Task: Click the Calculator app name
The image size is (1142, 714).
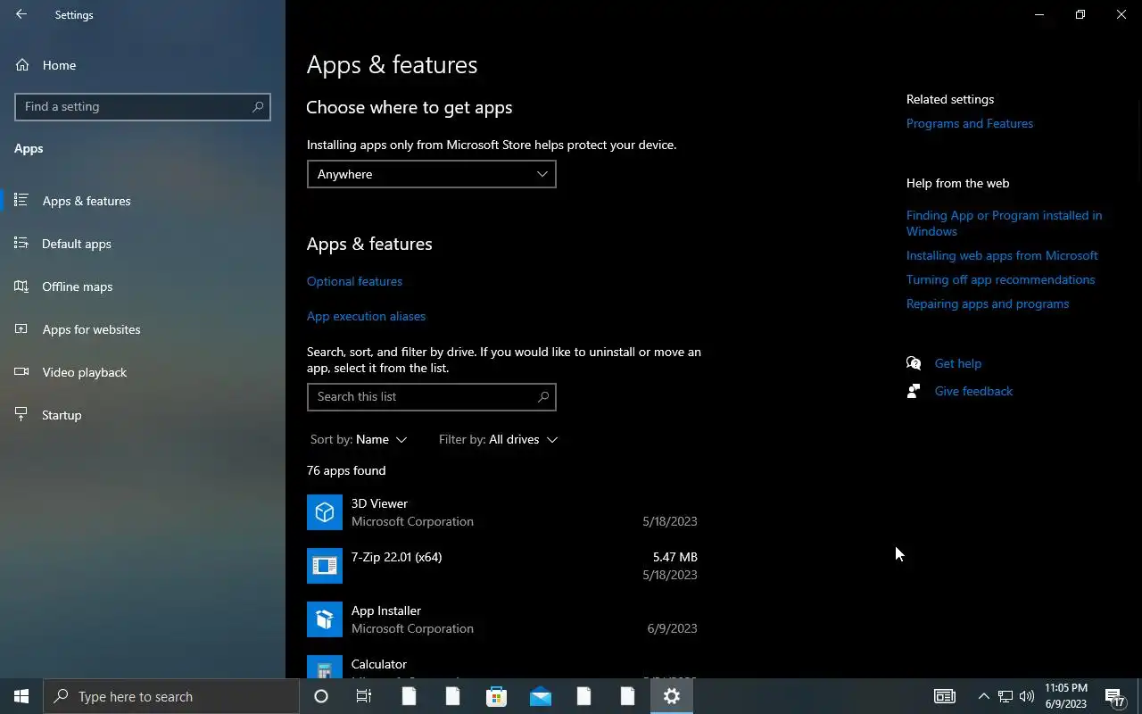Action: pyautogui.click(x=379, y=664)
